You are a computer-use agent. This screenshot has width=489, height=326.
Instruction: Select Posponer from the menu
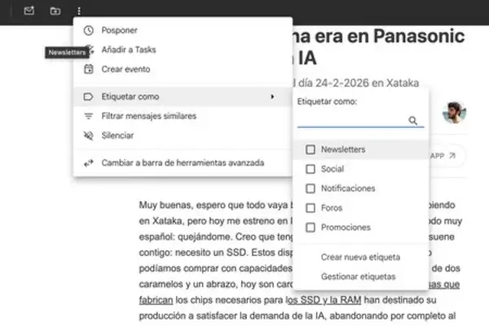pyautogui.click(x=183, y=30)
